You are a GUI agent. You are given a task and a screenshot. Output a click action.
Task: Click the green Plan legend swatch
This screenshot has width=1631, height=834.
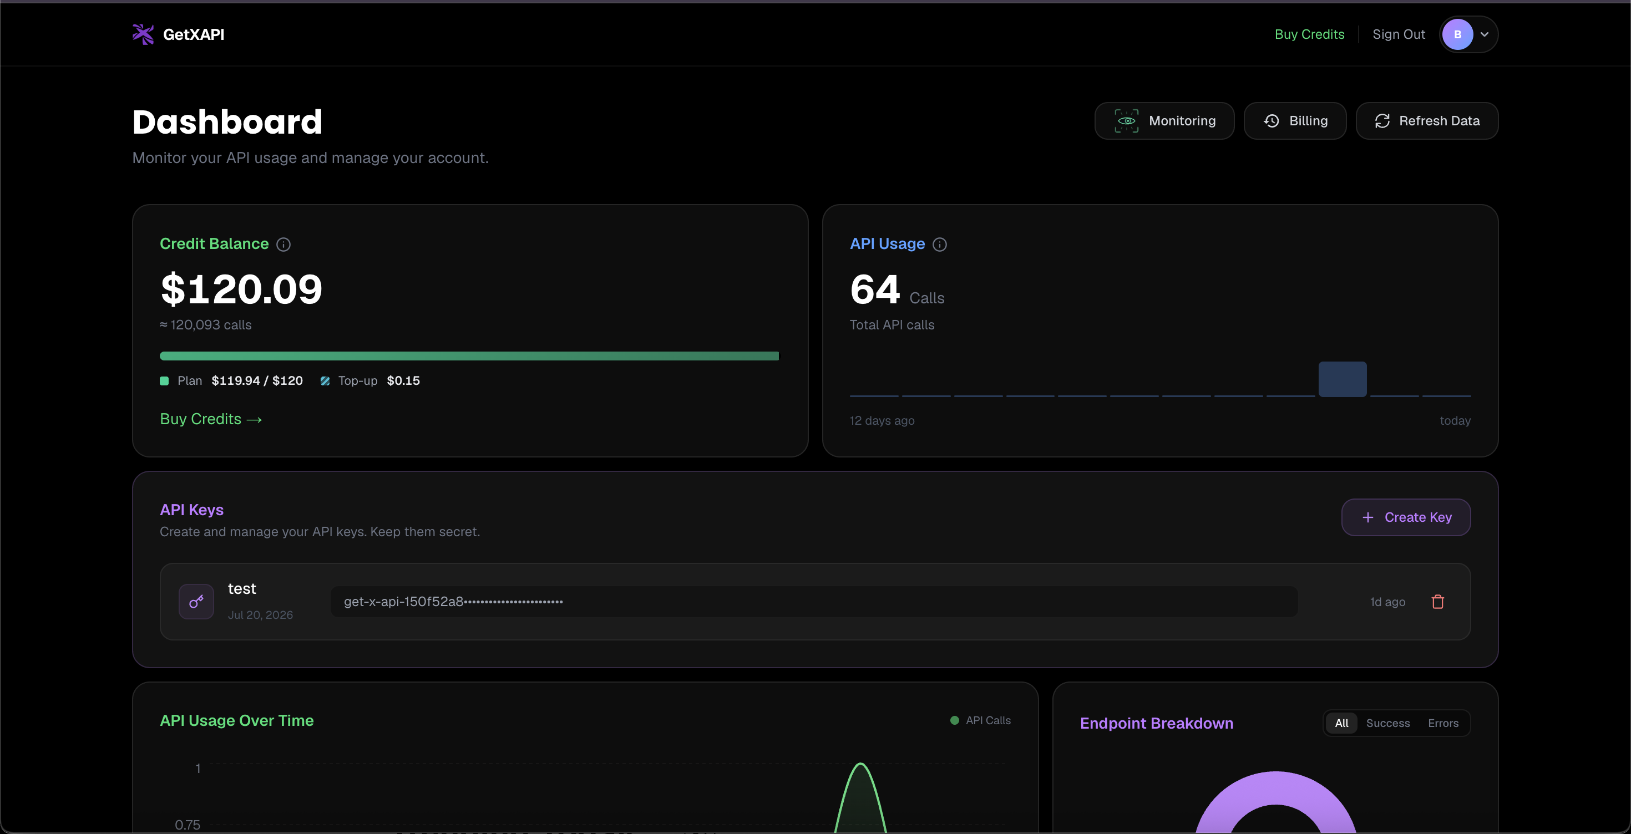click(x=164, y=381)
